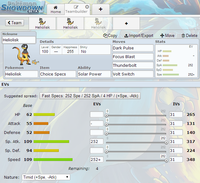This screenshot has height=183, width=200.
Task: Click the large Heliolisk sprite
Action: (x=22, y=55)
